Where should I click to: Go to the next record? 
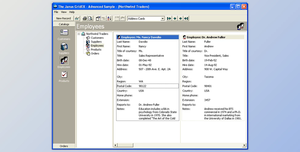pyautogui.click(x=180, y=18)
